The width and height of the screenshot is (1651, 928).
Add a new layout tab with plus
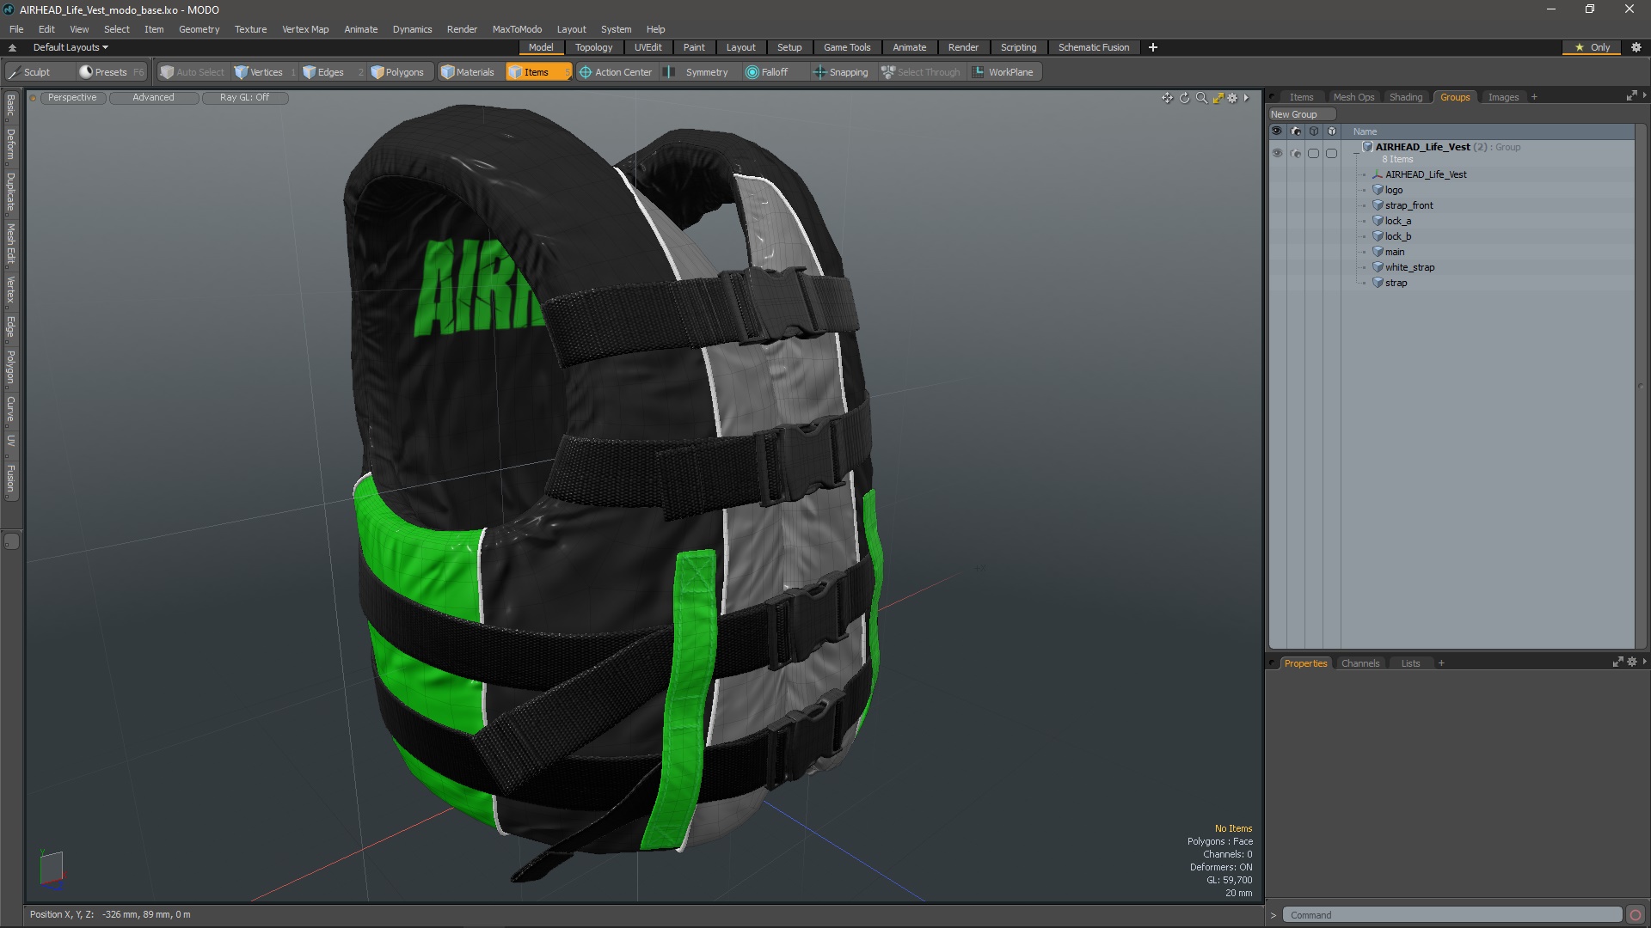(x=1152, y=47)
